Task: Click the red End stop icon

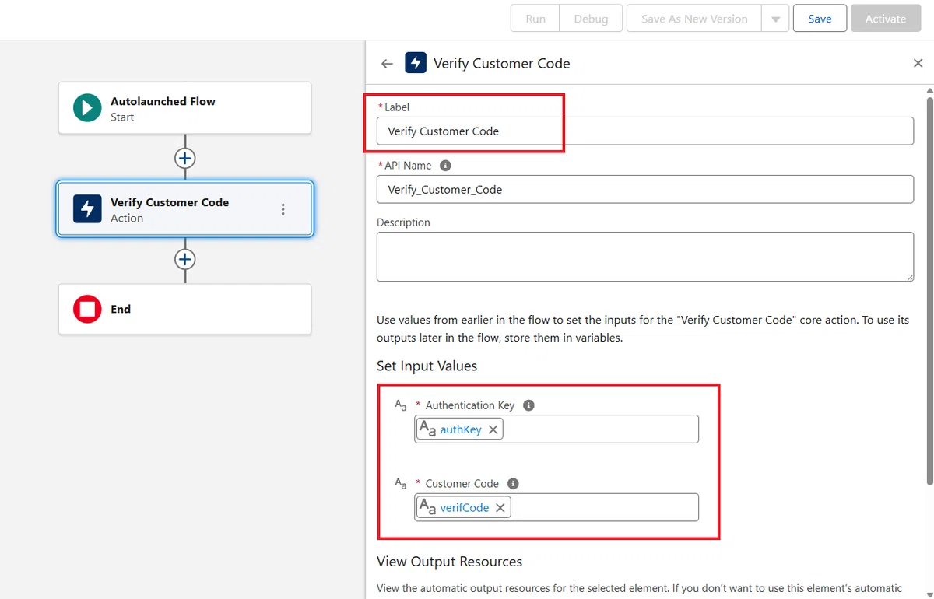Action: [x=87, y=309]
